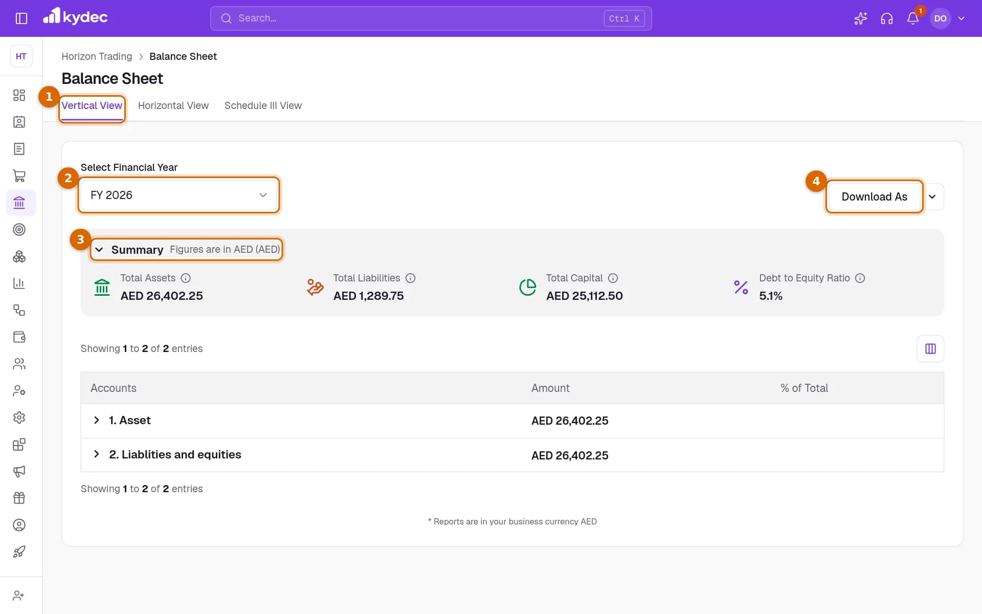This screenshot has width=982, height=614.
Task: Open the contacts icon in sidebar
Action: coord(19,122)
